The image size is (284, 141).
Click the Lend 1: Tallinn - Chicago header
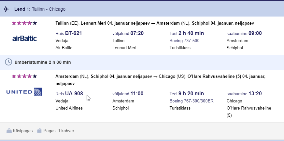(x=40, y=9)
